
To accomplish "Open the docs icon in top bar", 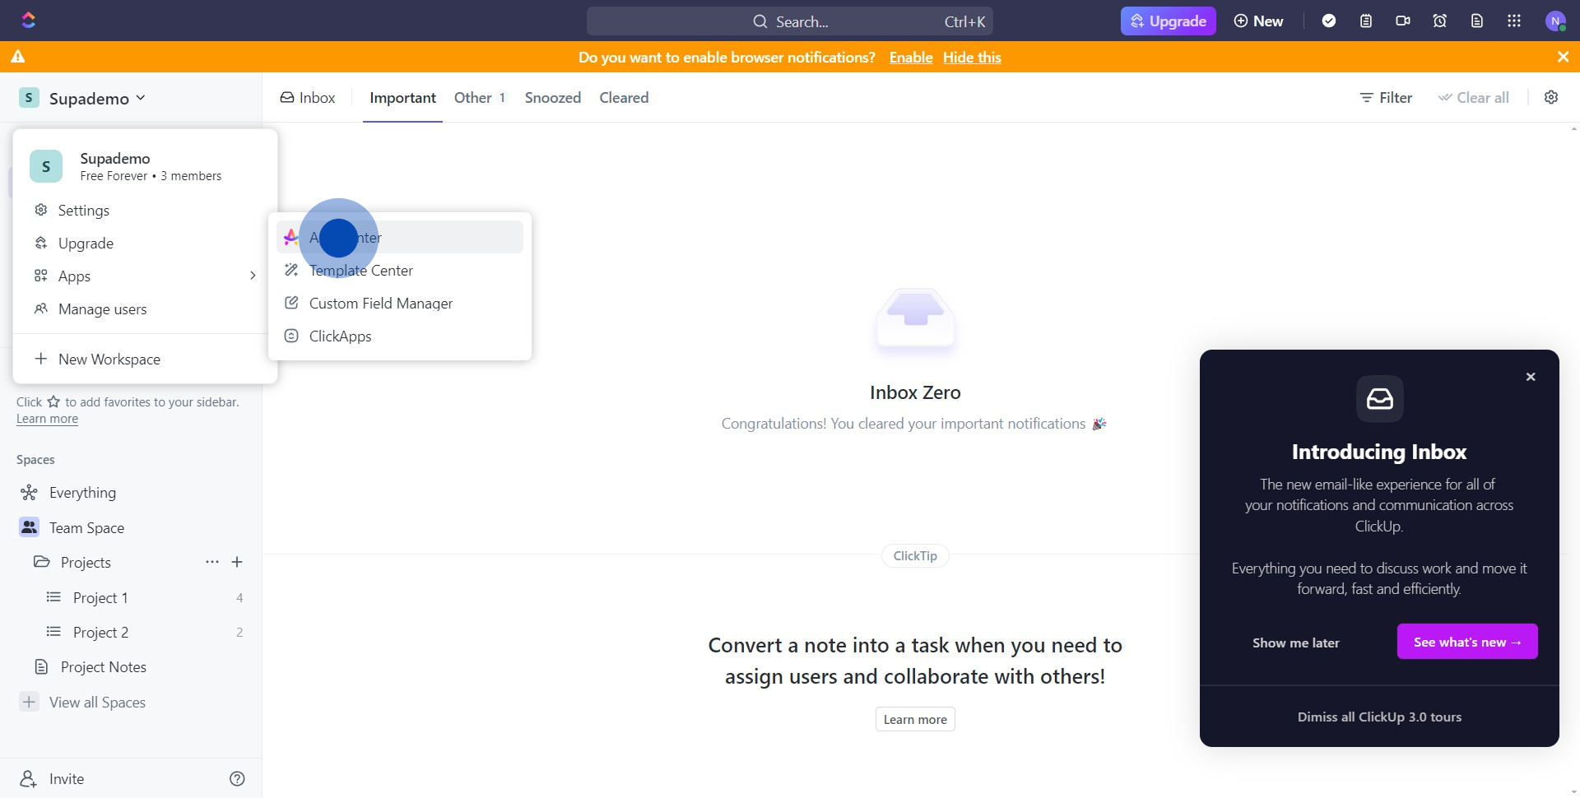I will [1477, 21].
